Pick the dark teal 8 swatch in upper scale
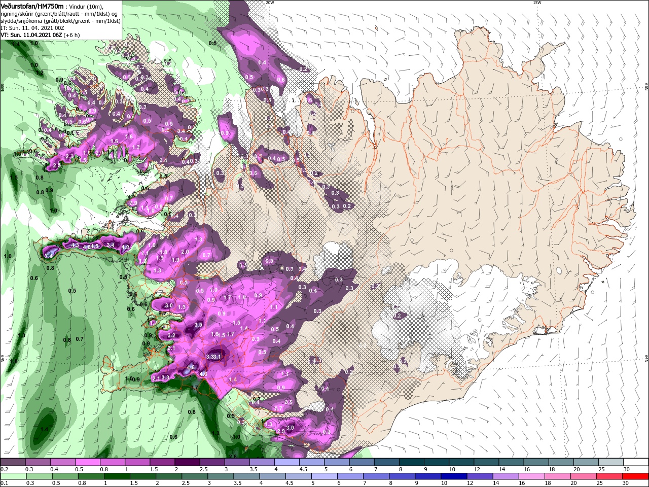This screenshot has width=649, height=487. click(x=411, y=462)
